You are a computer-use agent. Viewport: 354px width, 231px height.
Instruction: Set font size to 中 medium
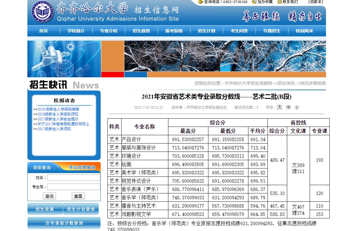pos(288,107)
